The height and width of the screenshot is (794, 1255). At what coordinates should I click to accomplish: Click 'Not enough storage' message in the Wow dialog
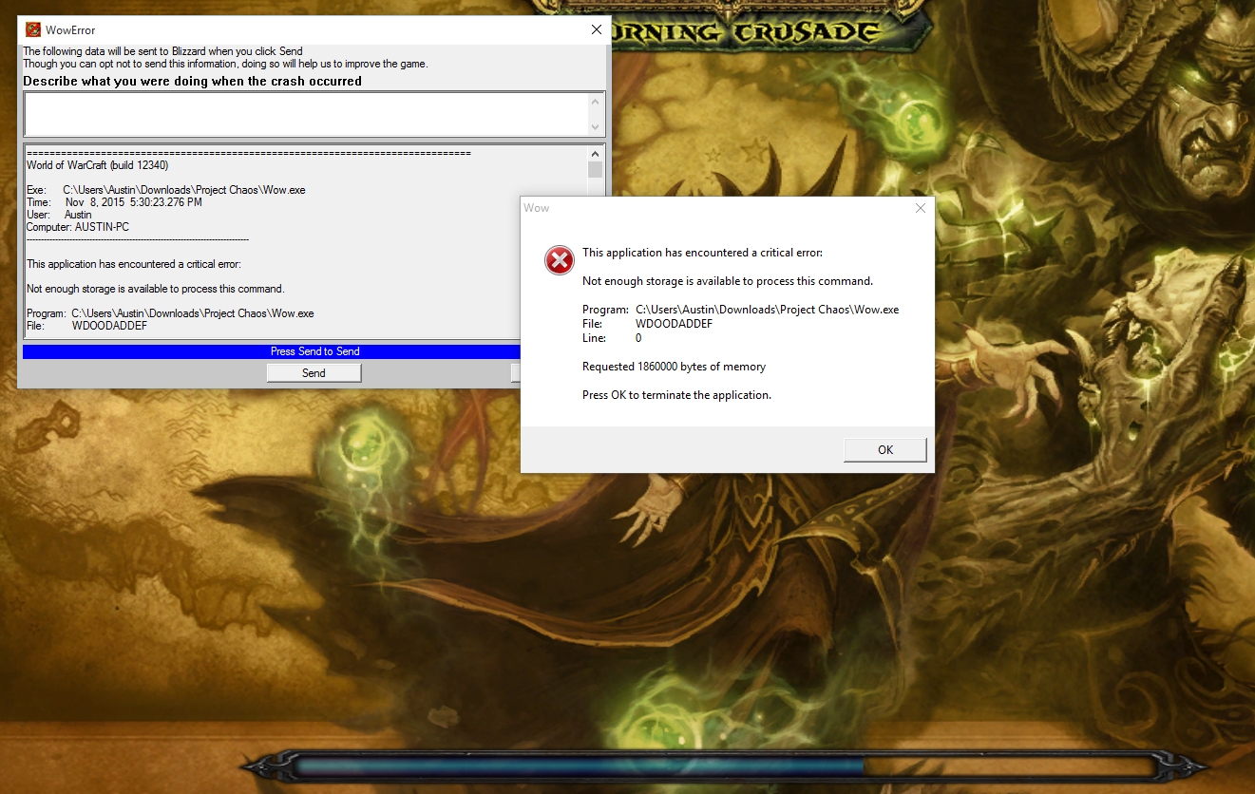tap(727, 281)
